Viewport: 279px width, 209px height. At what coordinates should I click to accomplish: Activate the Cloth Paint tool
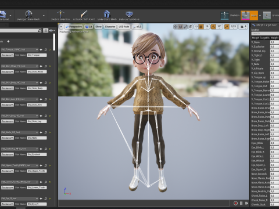84,14
